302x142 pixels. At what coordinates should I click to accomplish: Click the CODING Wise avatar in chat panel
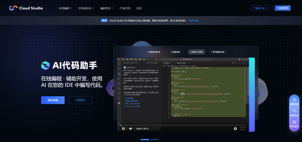click(x=125, y=68)
